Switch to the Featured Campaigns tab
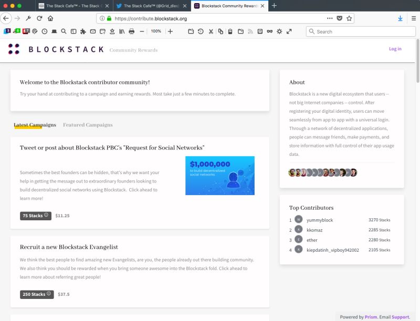Screen dimensions: 420x321 pyautogui.click(x=87, y=124)
